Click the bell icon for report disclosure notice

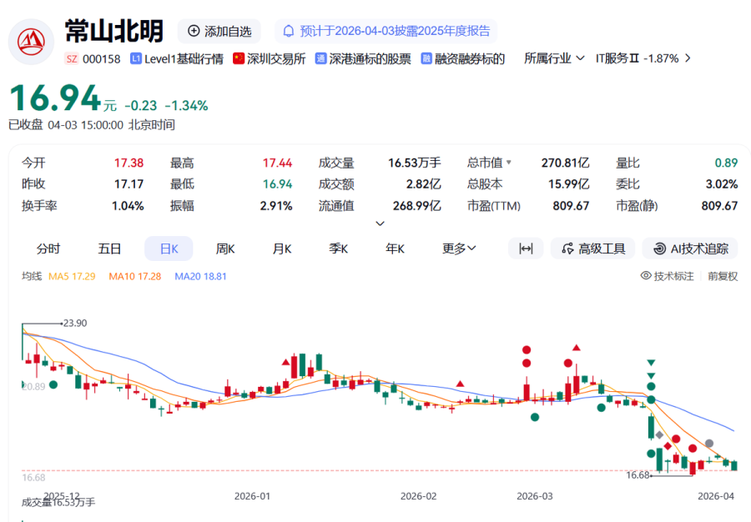[289, 31]
